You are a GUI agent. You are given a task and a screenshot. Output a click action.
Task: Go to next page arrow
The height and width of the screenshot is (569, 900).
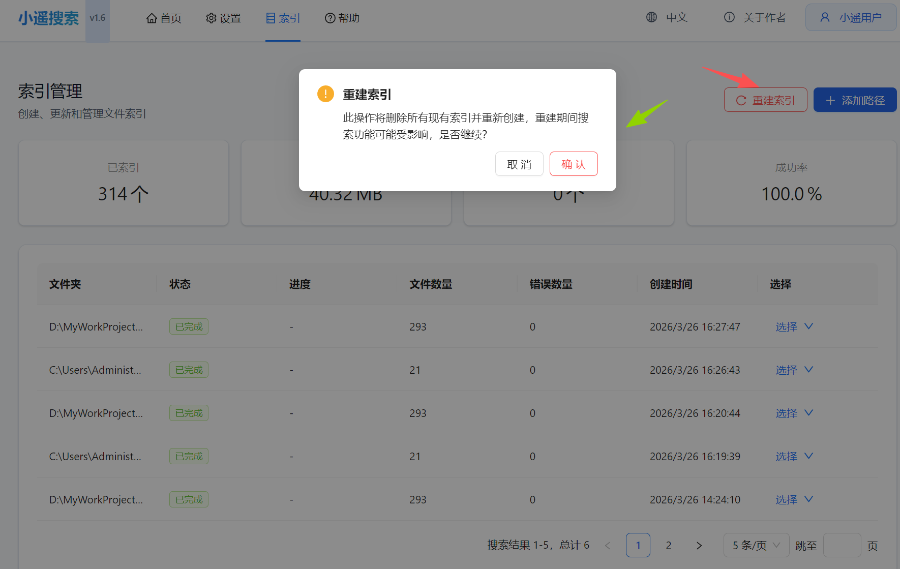[x=699, y=546]
